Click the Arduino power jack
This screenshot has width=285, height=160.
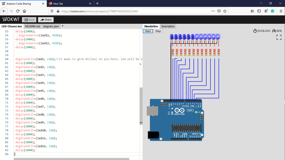pyautogui.click(x=153, y=135)
